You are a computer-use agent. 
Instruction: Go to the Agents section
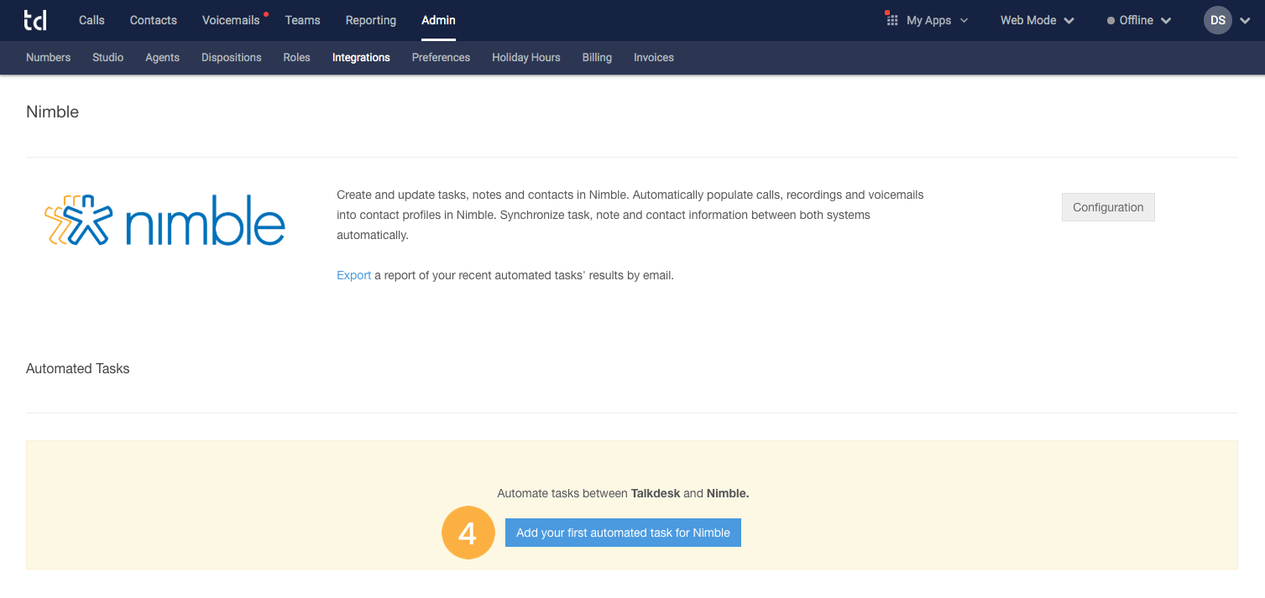tap(163, 58)
